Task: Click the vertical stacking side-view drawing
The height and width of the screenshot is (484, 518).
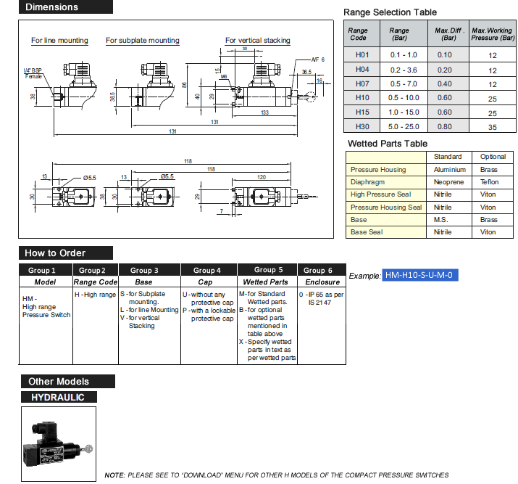Action: coord(264,86)
